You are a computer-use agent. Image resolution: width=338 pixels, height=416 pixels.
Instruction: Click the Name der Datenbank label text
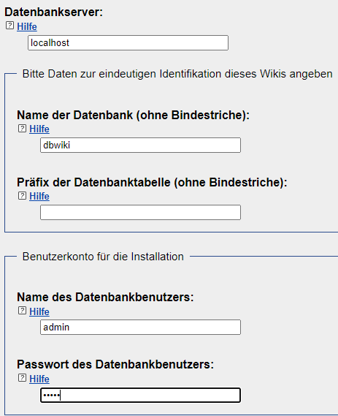click(134, 115)
